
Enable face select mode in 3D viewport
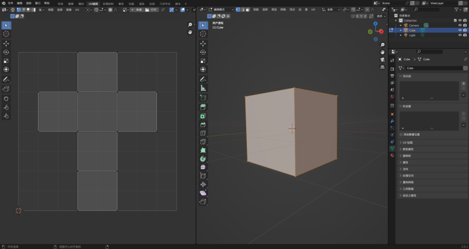(x=248, y=10)
